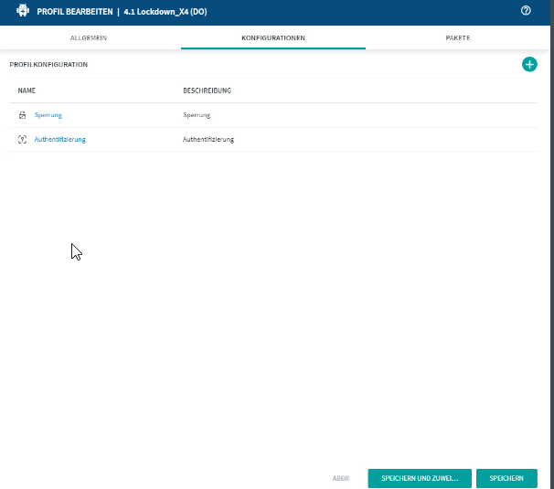Click the Profilkonfiguration section heading
This screenshot has width=554, height=489.
pos(48,65)
